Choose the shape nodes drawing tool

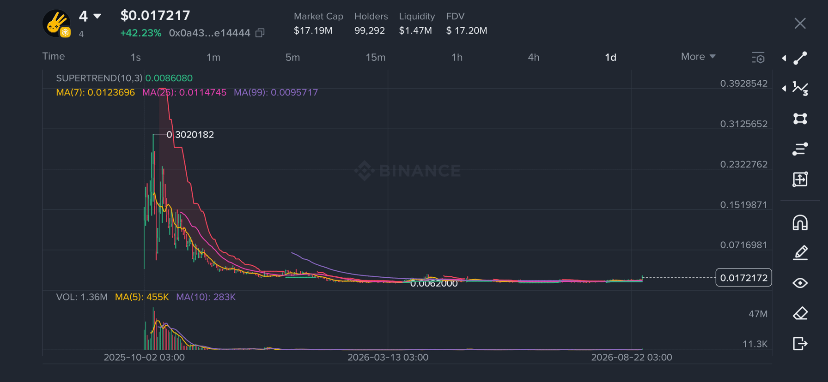point(800,119)
